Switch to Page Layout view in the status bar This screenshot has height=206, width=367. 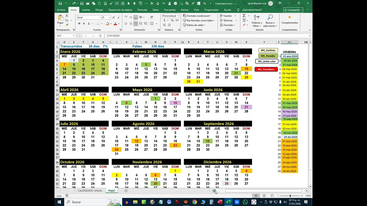264,196
